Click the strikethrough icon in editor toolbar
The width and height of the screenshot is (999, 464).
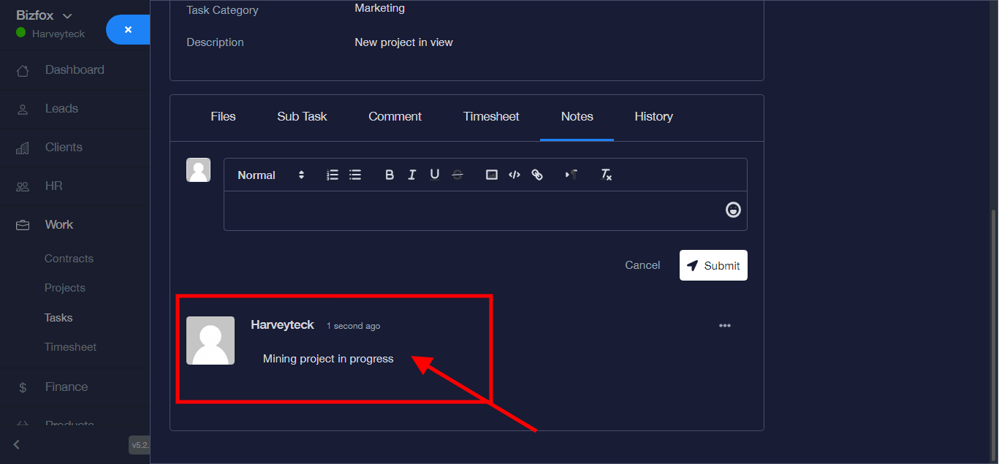click(457, 175)
